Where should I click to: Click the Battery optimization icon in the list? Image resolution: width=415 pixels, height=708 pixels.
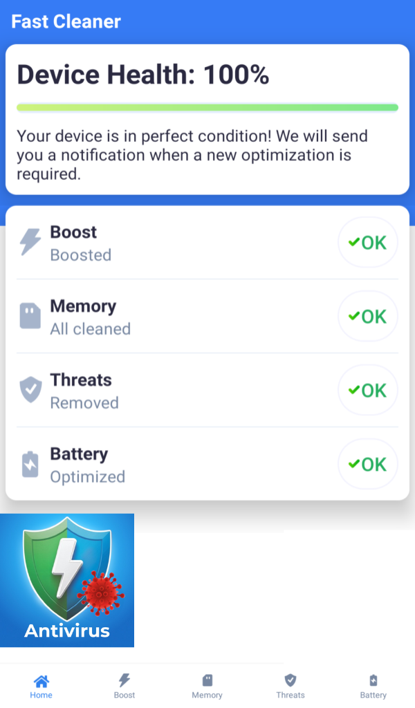pos(30,464)
